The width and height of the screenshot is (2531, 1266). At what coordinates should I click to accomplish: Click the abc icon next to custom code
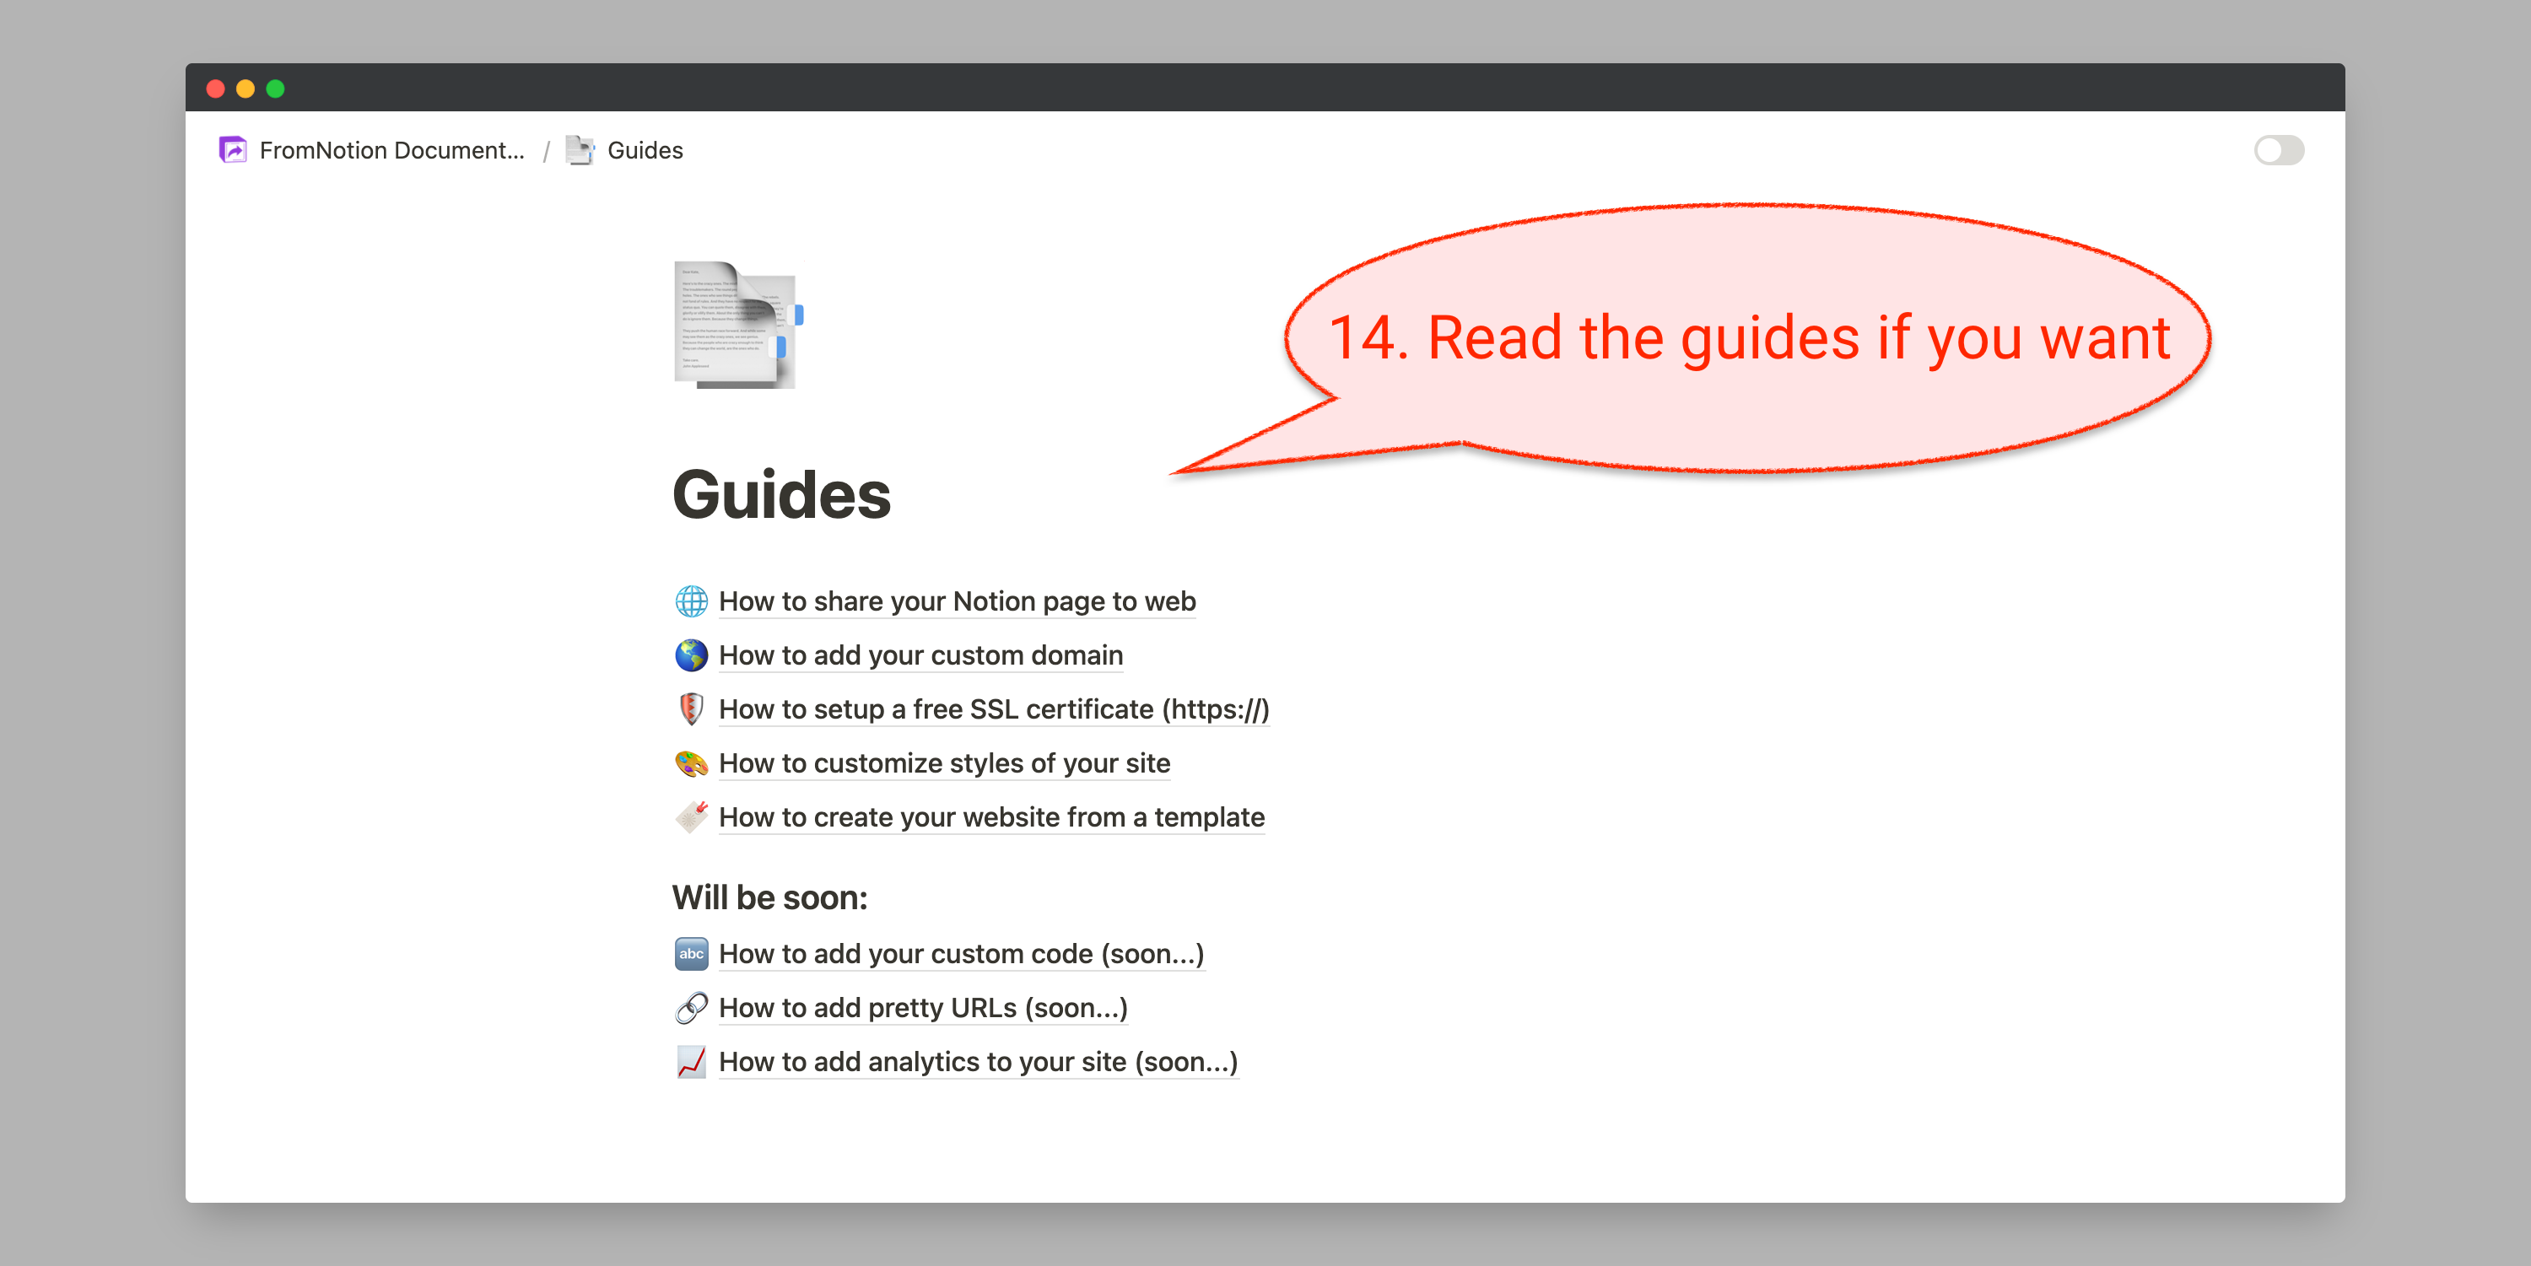click(x=691, y=954)
